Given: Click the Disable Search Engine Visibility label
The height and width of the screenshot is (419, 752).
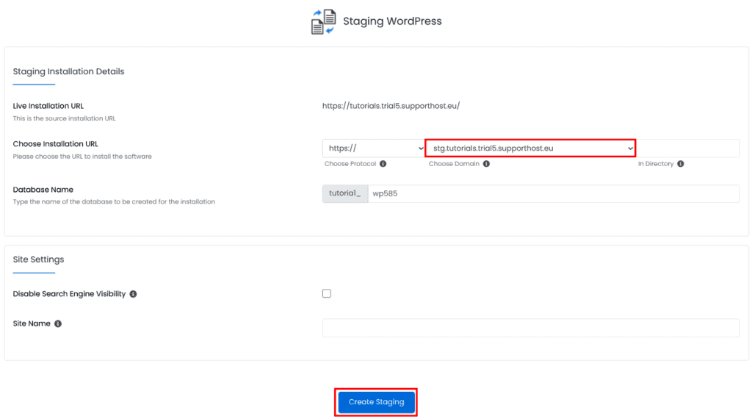Looking at the screenshot, I should [69, 294].
